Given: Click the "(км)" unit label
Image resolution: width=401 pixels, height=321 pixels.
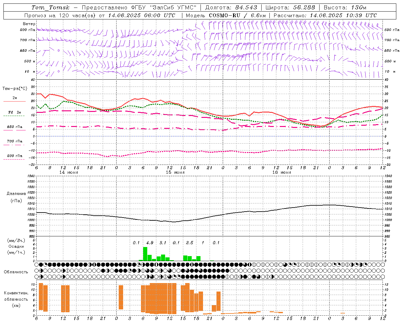Looking at the screenshot, I should [x=16, y=305].
